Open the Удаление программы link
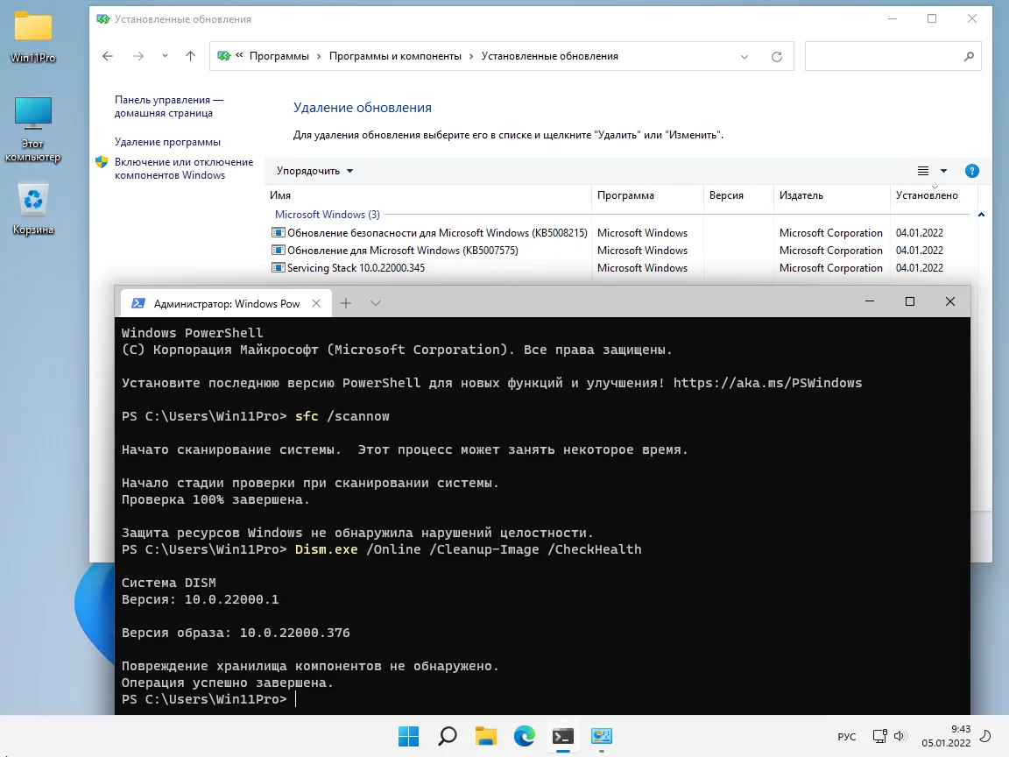 click(x=167, y=142)
